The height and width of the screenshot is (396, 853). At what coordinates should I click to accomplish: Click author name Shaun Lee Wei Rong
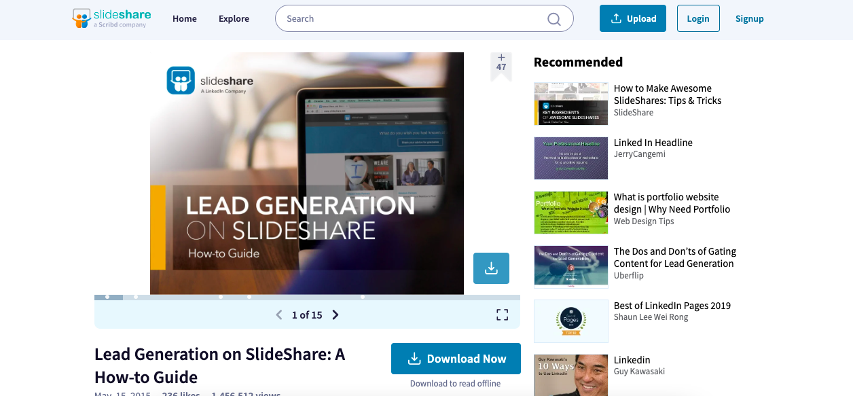pyautogui.click(x=651, y=317)
